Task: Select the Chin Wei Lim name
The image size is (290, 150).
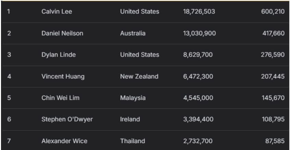Action: [60, 98]
